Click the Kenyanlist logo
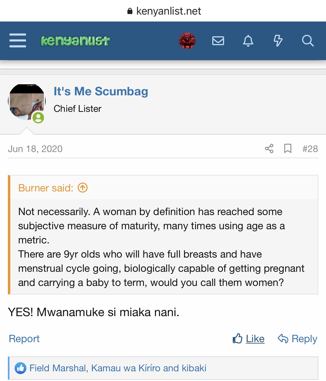This screenshot has height=381, width=326. [x=75, y=41]
